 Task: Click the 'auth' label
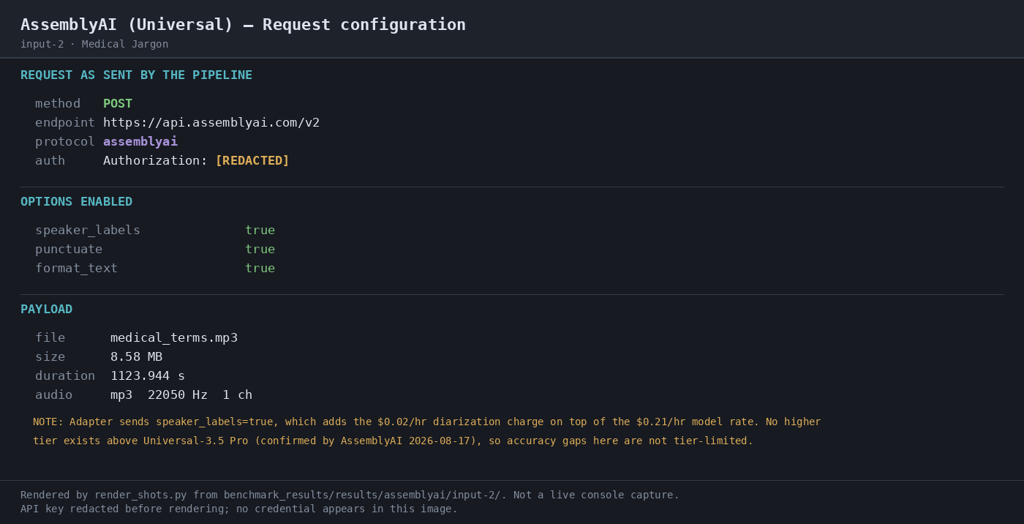pos(50,161)
